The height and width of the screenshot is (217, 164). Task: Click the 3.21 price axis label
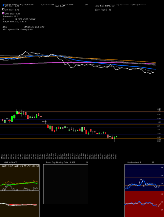[x=159, y=133]
